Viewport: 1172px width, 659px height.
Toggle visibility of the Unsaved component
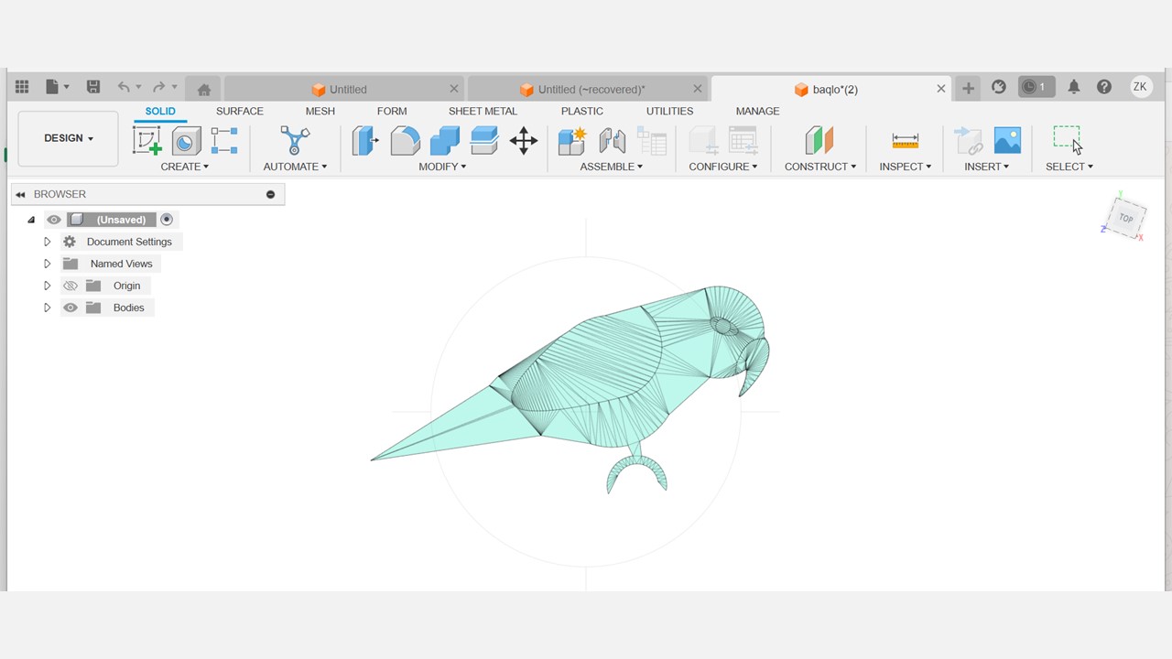tap(54, 220)
